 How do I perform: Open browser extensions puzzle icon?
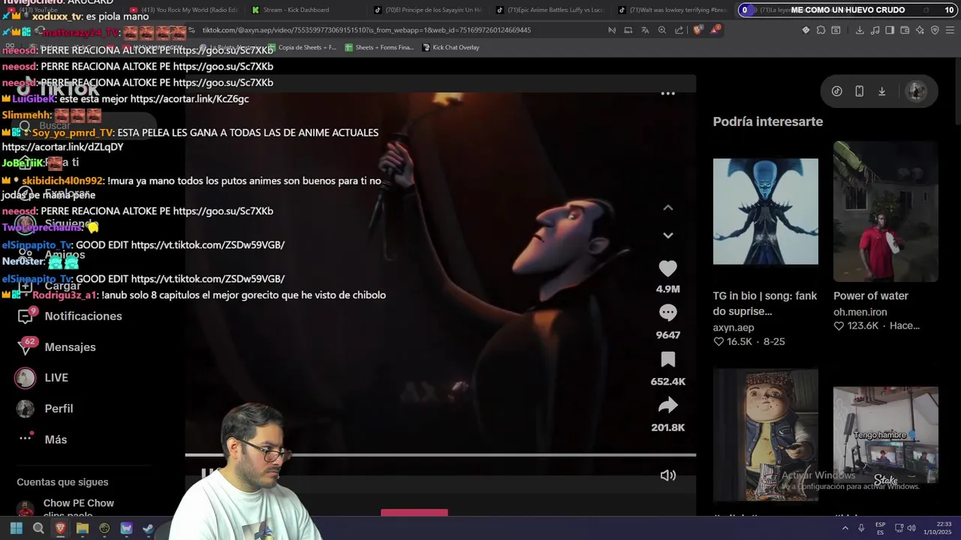click(821, 30)
